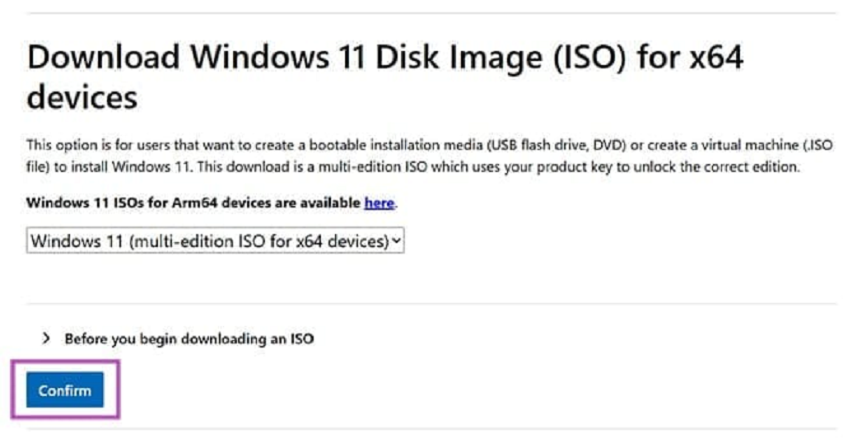Open the Arm64 ISOs 'here' link
Viewport: 843px width, 448px height.
tap(379, 203)
